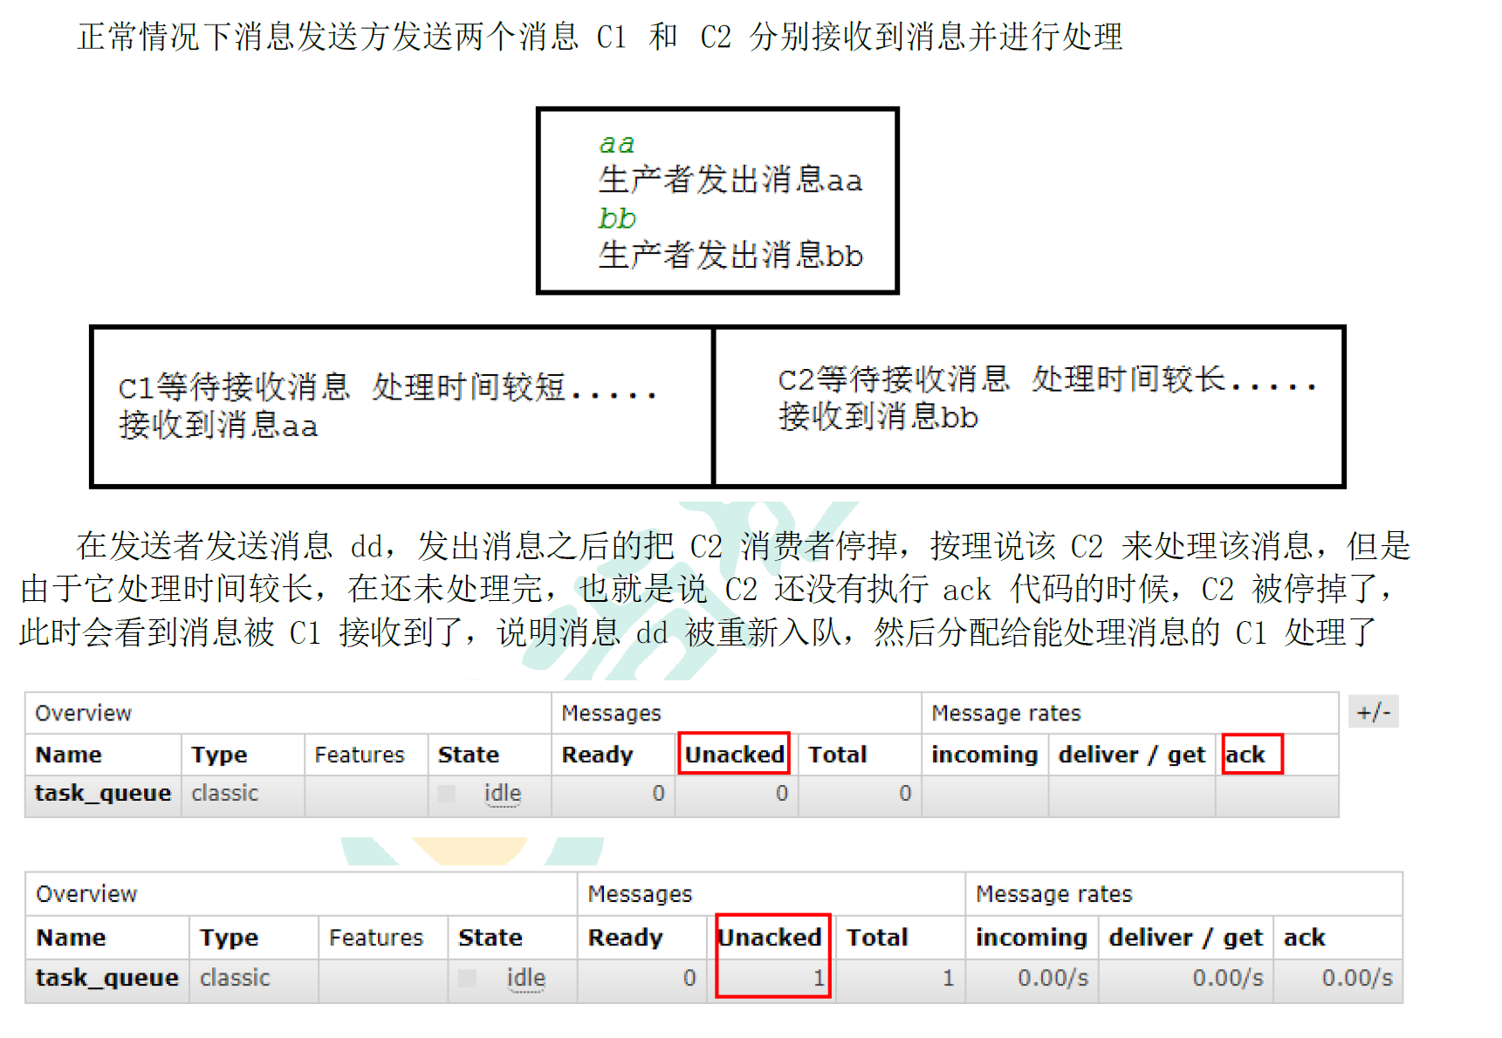Viewport: 1502px width, 1038px height.
Task: Click deliver / get header, first table
Action: tap(1131, 755)
